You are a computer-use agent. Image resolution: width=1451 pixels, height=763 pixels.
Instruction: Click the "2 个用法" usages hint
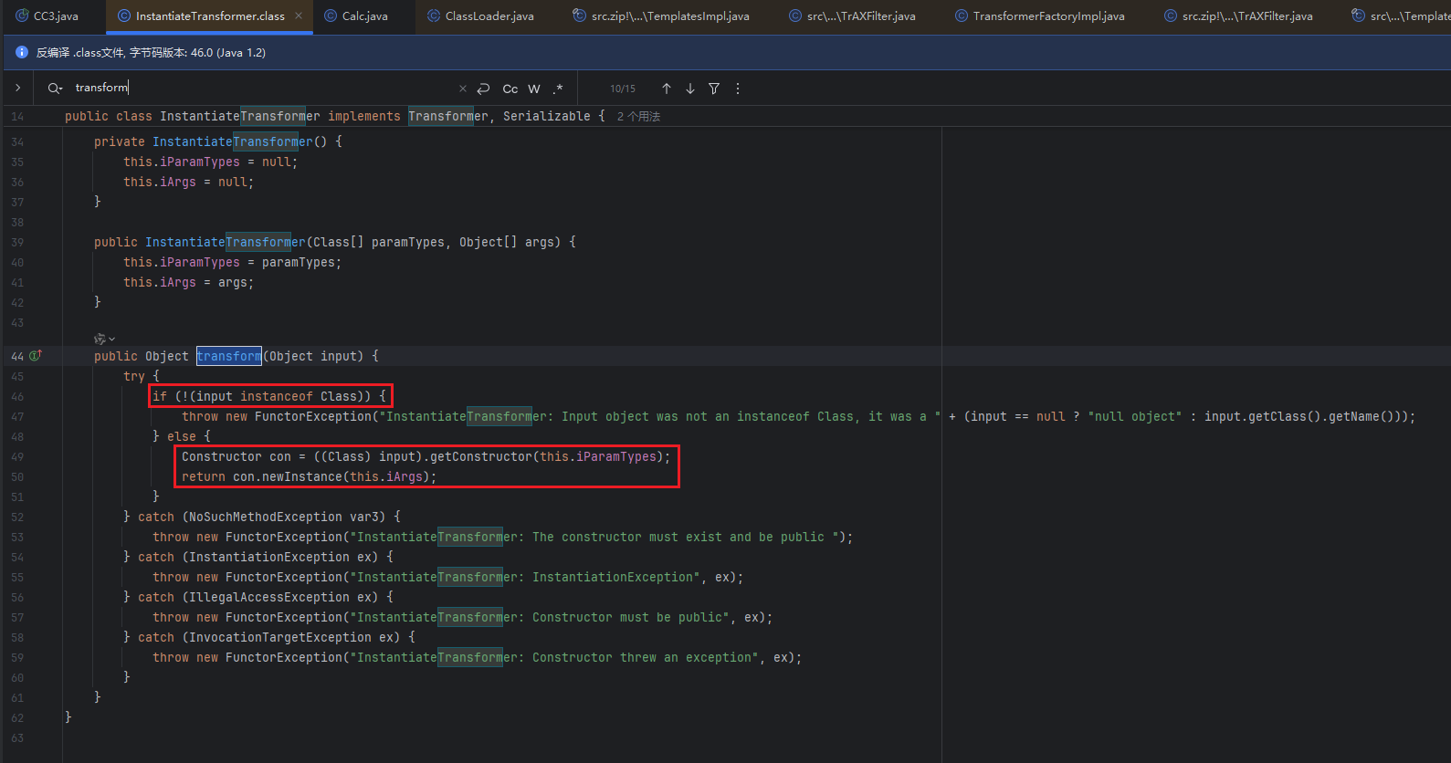click(638, 117)
